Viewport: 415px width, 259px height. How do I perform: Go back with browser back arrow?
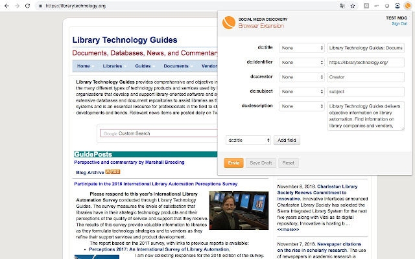tap(7, 6)
